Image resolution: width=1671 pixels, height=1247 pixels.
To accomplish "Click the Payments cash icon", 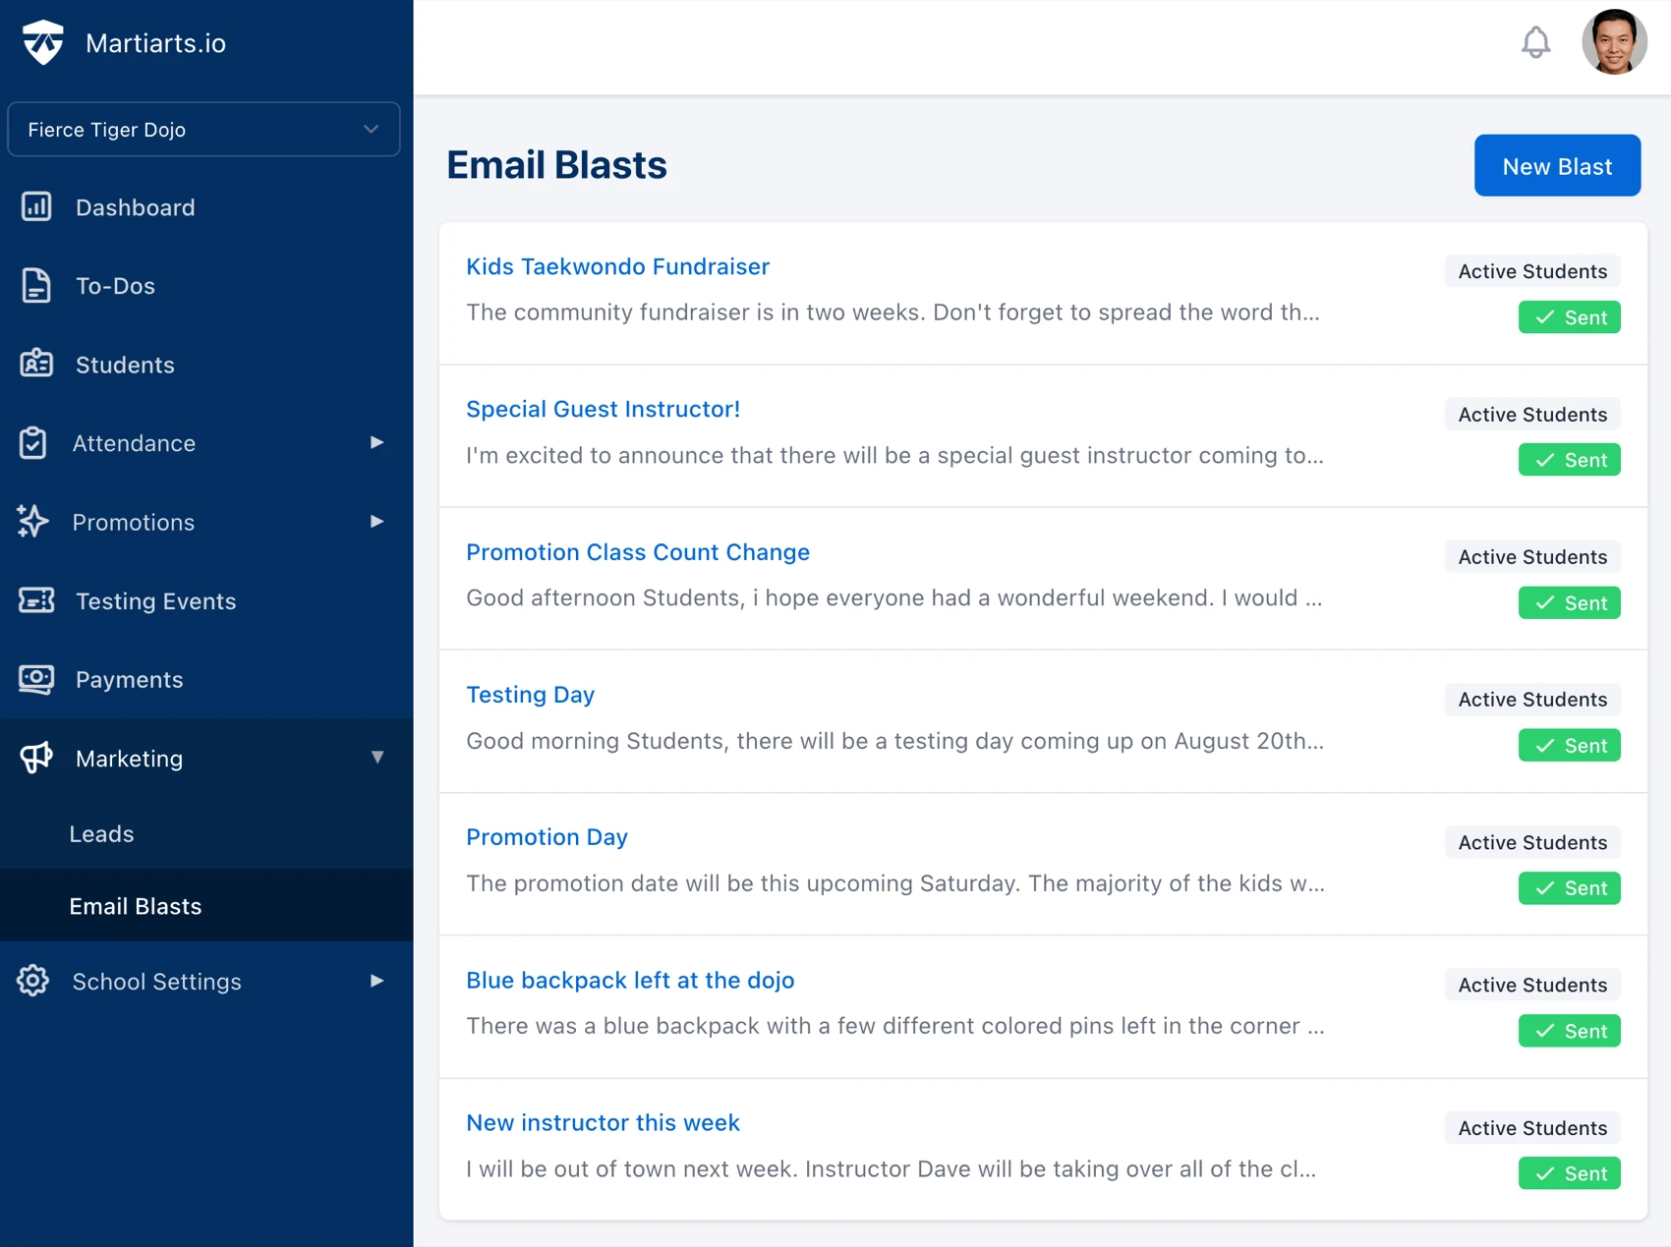I will 36,679.
